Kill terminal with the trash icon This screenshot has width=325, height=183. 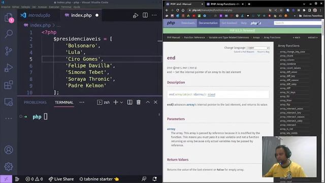tap(139, 102)
